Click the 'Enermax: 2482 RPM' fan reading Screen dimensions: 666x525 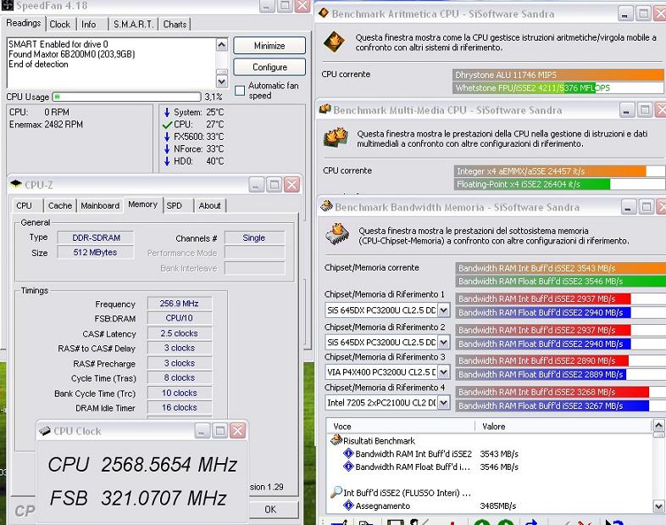point(46,125)
